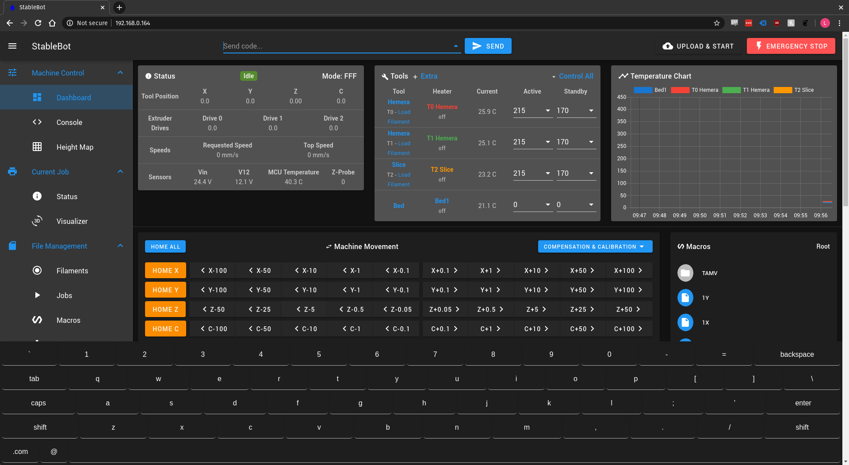This screenshot has width=849, height=465.
Task: Open T1 active temperature dropdown
Action: point(548,142)
